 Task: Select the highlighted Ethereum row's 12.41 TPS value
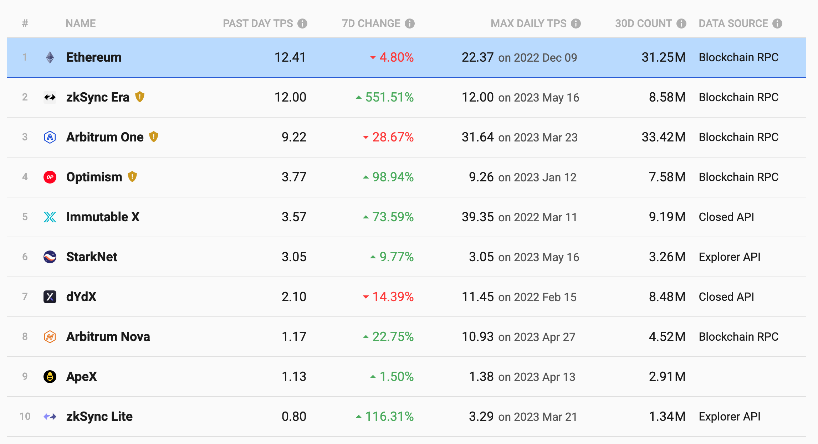click(290, 57)
